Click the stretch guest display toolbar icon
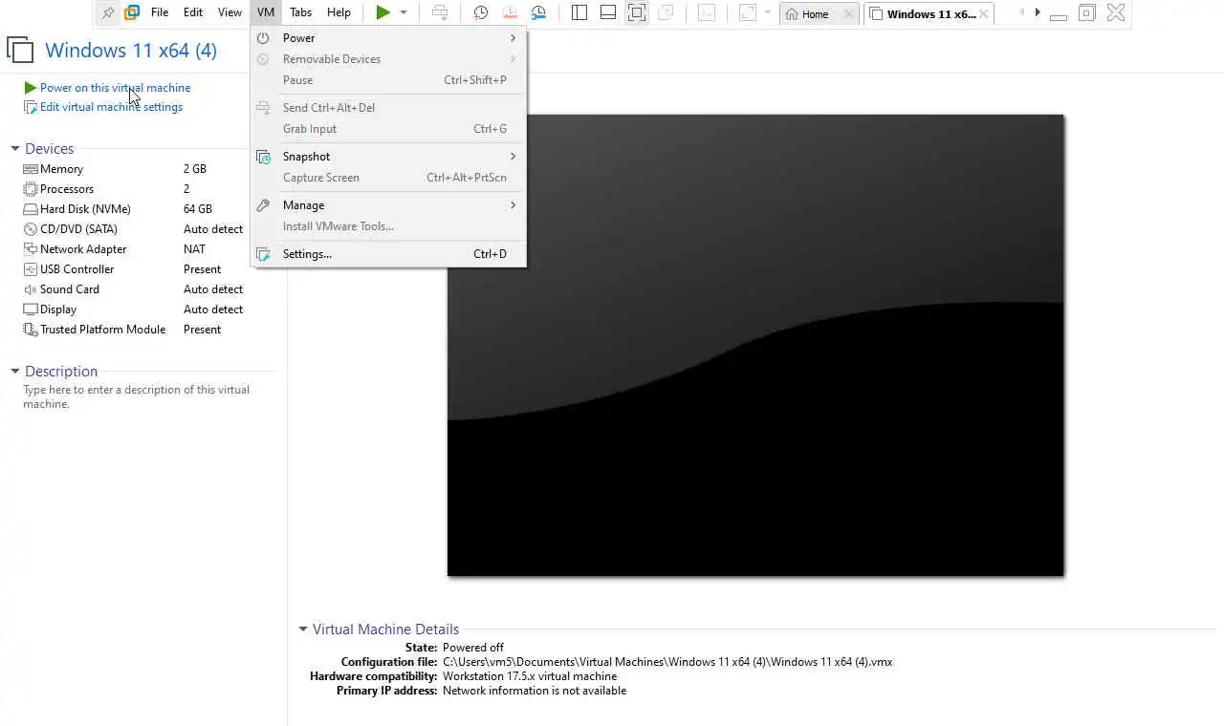The height and width of the screenshot is (726, 1224). [748, 12]
